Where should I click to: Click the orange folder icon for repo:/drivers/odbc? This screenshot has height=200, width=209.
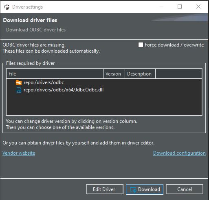[19, 82]
